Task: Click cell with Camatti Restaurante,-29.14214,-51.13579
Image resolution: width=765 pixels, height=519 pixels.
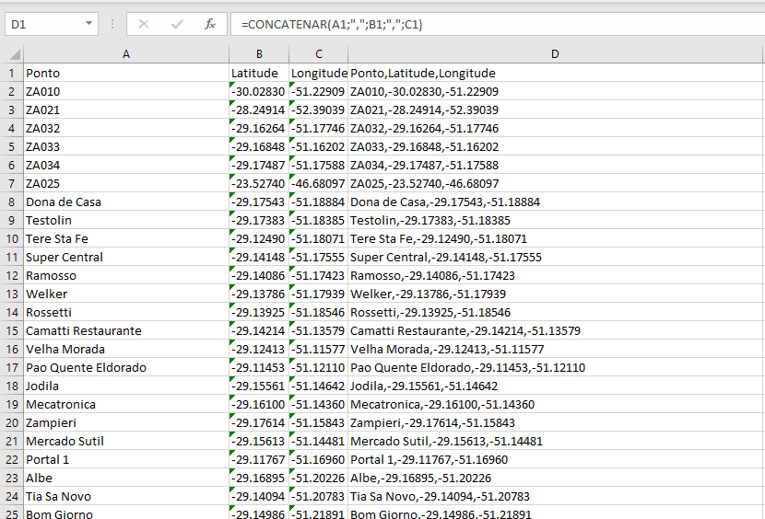Action: (555, 330)
